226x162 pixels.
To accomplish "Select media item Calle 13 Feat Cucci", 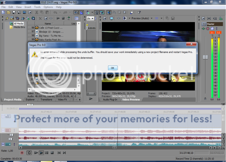I will point(51,28).
